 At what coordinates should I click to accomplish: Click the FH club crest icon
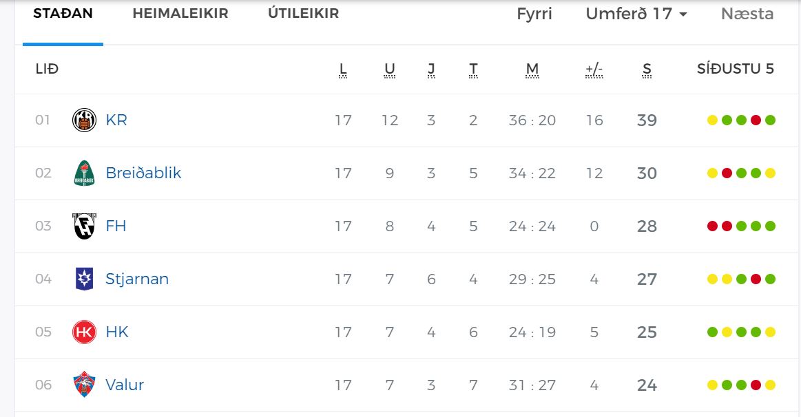[x=84, y=226]
